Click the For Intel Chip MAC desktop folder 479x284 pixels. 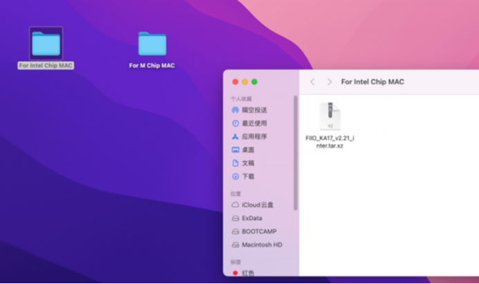pos(46,44)
